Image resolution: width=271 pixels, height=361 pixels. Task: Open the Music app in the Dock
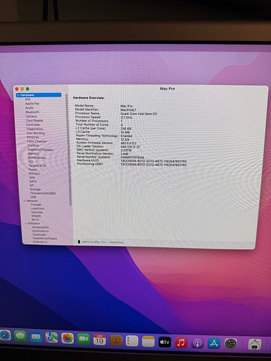tap(181, 343)
